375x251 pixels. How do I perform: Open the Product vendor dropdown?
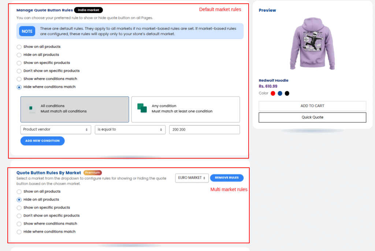[x=56, y=130]
